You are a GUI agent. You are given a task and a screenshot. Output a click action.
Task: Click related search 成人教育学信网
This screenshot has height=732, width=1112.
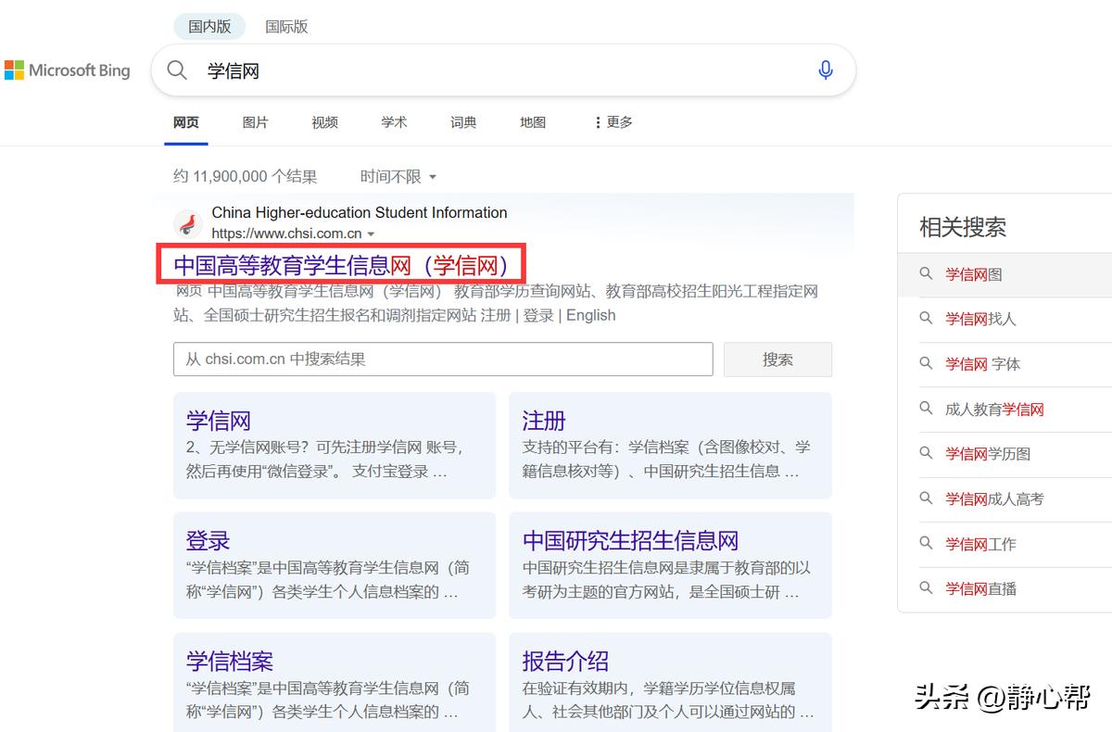pyautogui.click(x=994, y=409)
